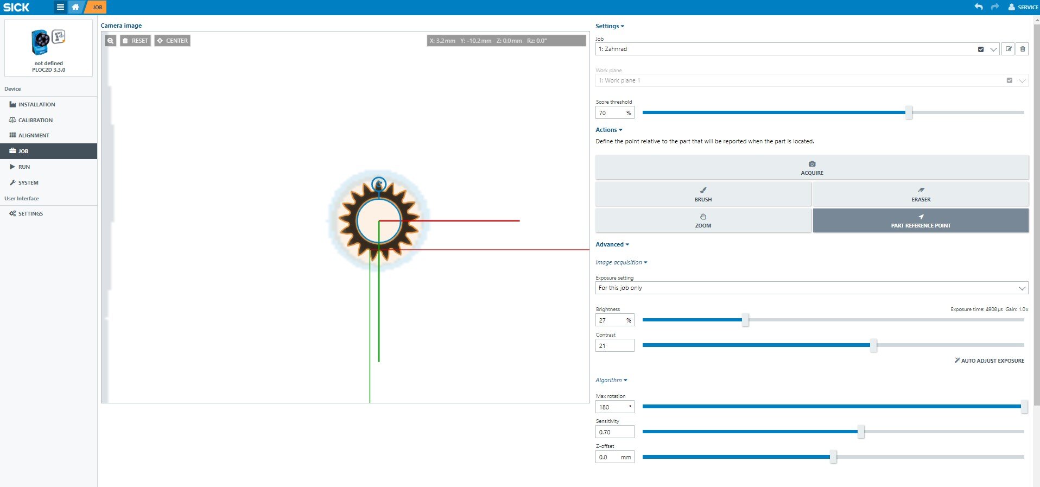Activate the Zoom action tool
The width and height of the screenshot is (1040, 487).
pos(703,220)
